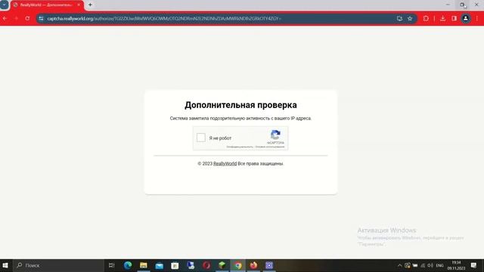Open the tab search dropdown
Viewport: 484px width, 272px height.
(5, 5)
